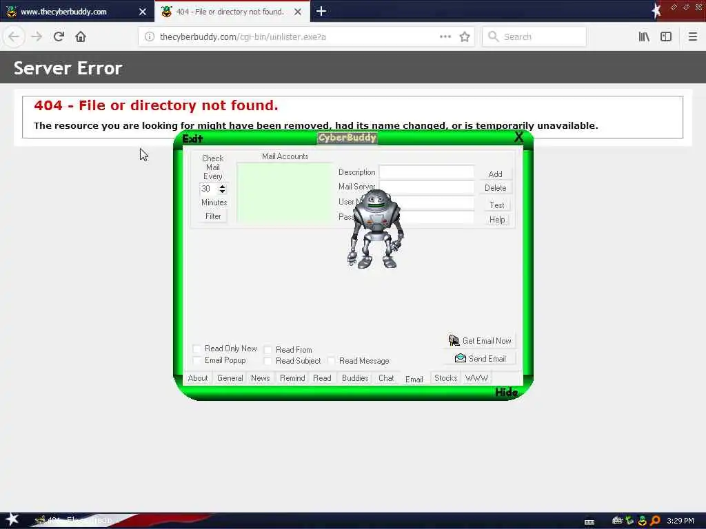Image resolution: width=706 pixels, height=529 pixels.
Task: Click the mailbox icon on Get Email Now
Action: pyautogui.click(x=454, y=340)
